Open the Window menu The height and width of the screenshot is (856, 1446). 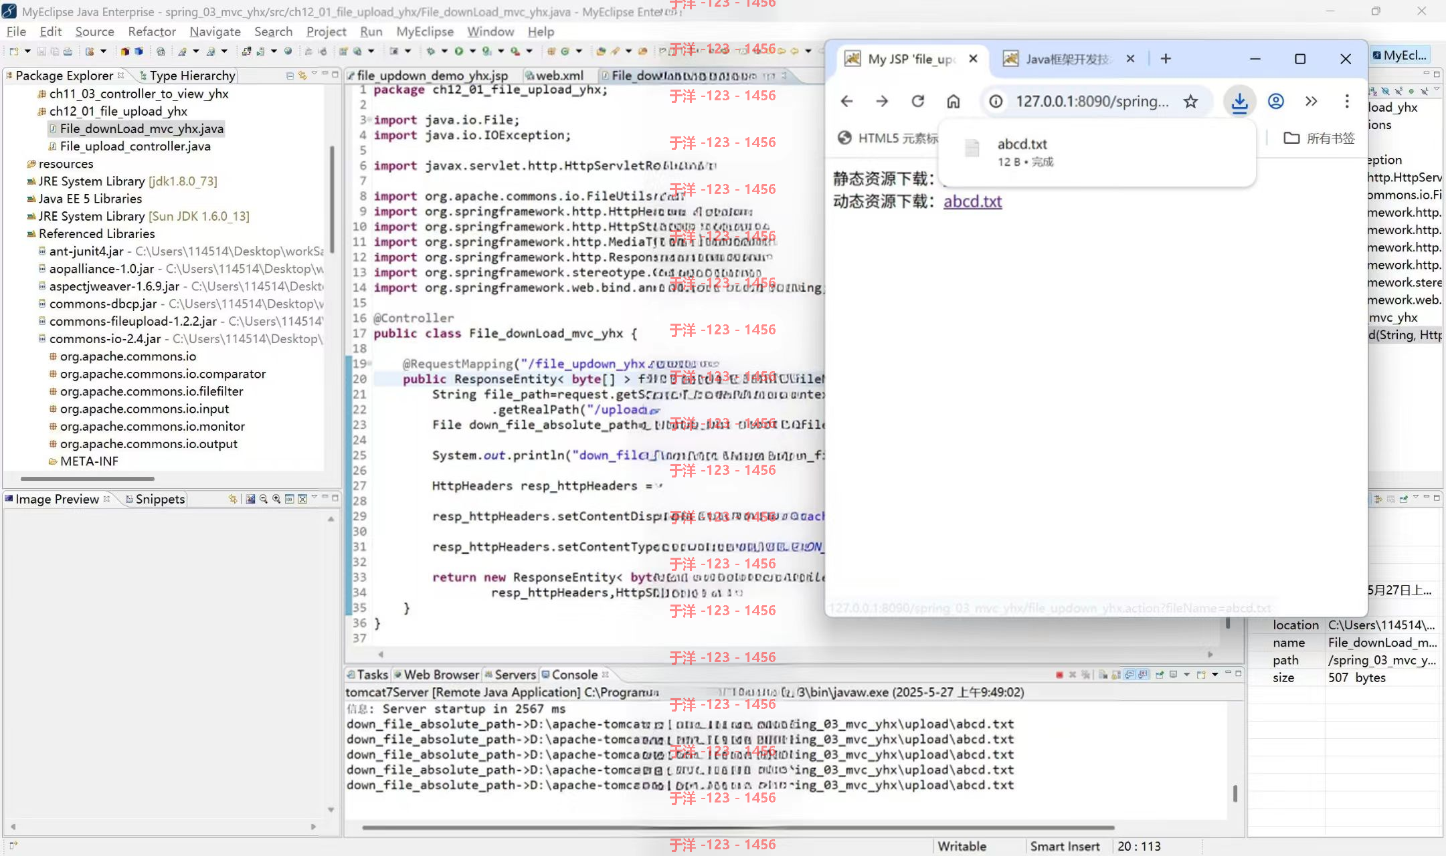(490, 31)
